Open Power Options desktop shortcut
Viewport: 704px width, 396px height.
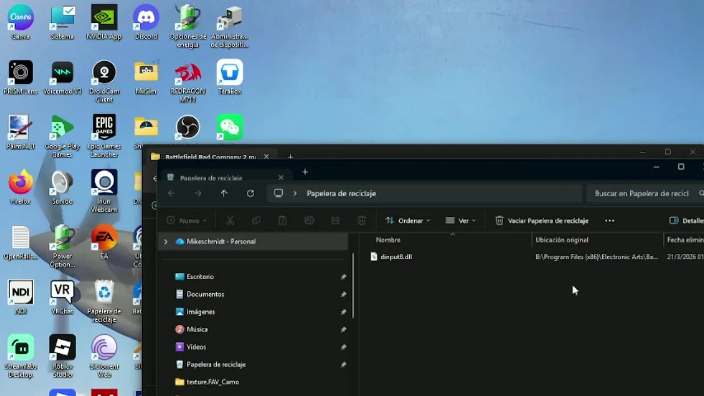coord(62,246)
